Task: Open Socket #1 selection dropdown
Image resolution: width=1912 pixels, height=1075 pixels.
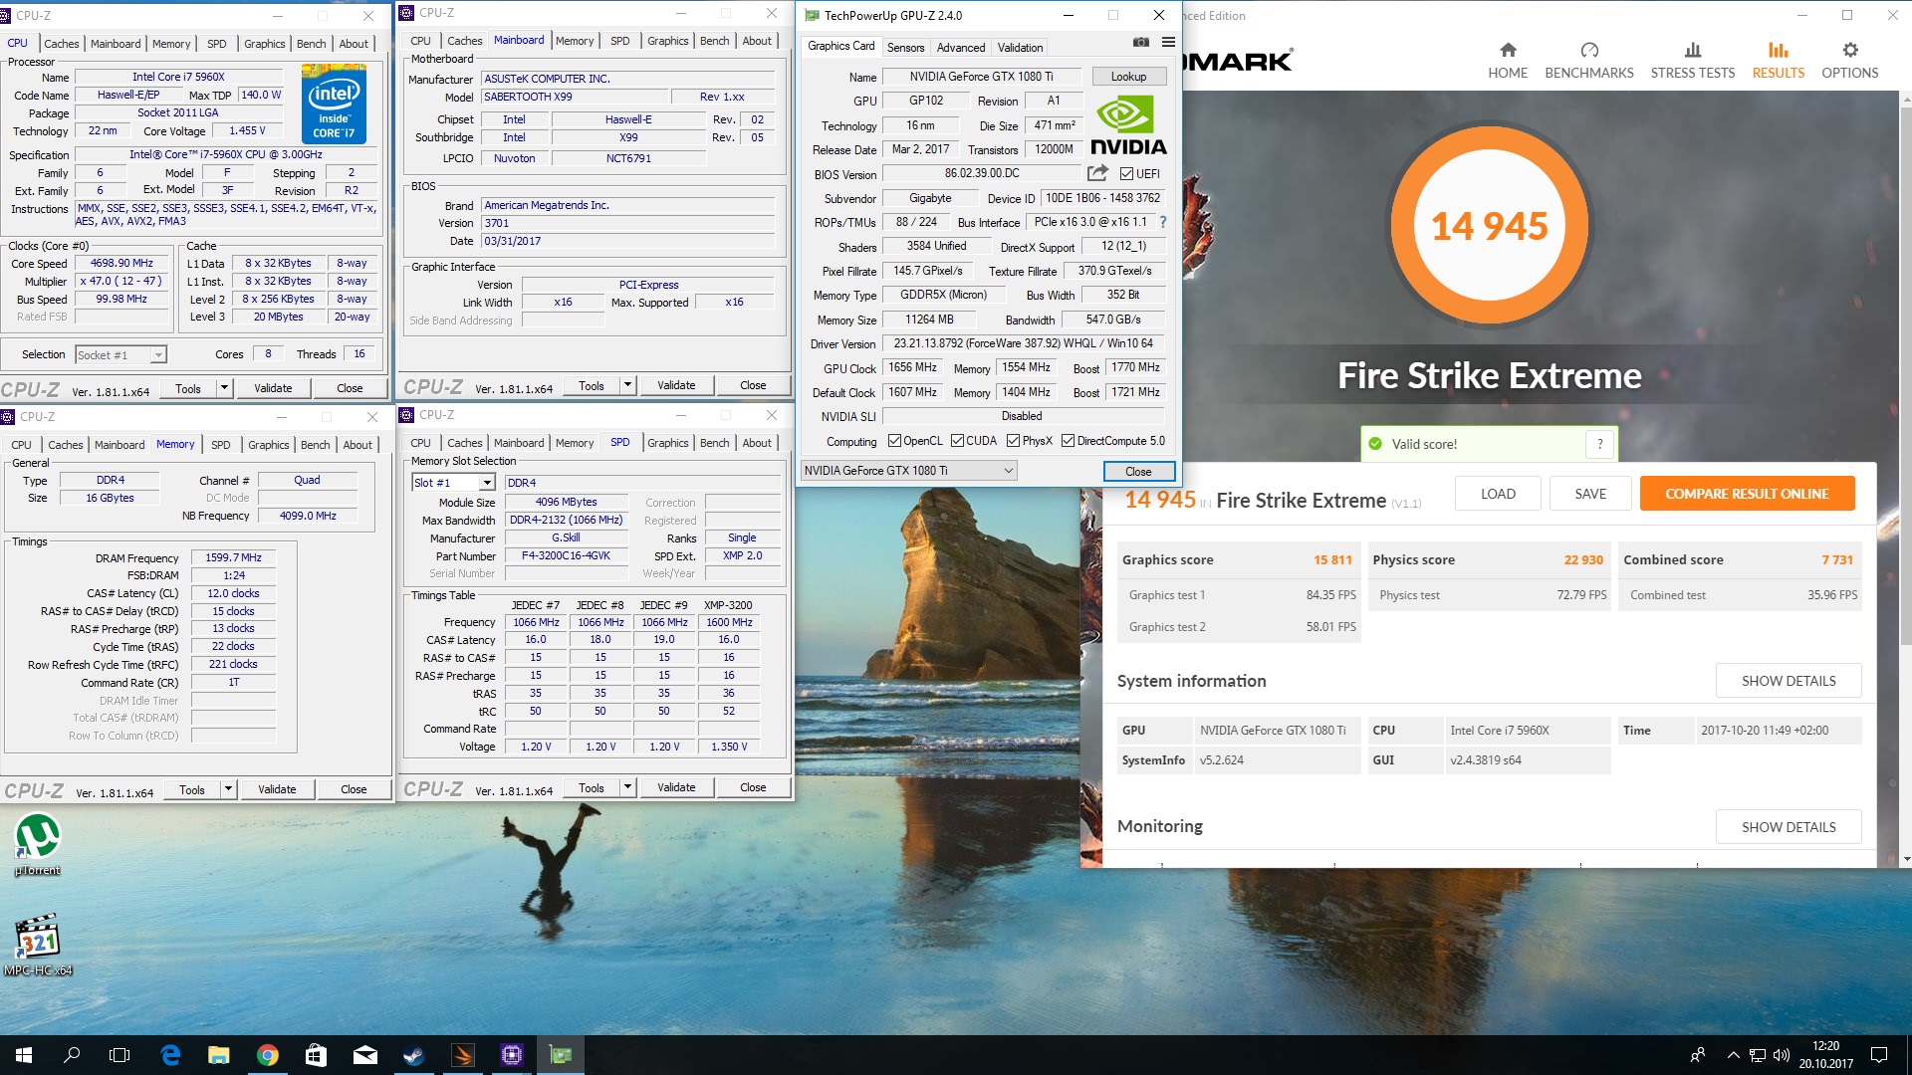Action: pos(120,354)
